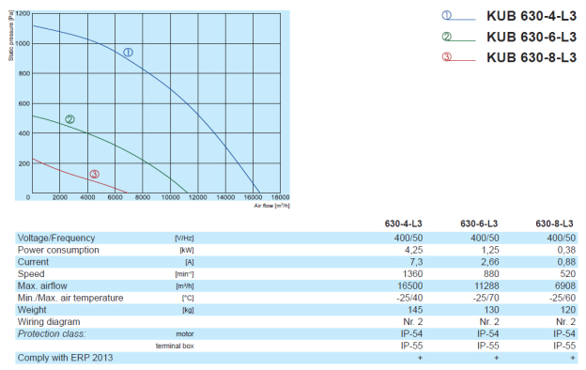The width and height of the screenshot is (586, 370).
Task: Select the KUB 630-8-L3 legend label
Action: click(532, 57)
